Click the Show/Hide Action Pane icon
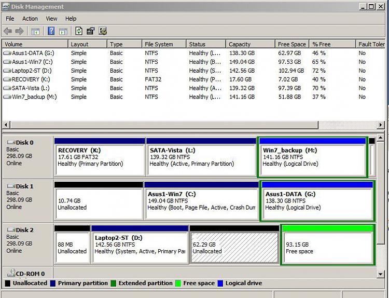389x298 pixels. coord(63,31)
